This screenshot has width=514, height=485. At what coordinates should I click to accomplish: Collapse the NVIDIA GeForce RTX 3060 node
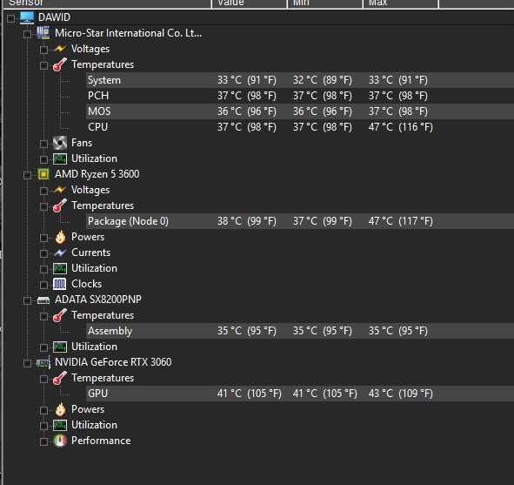pyautogui.click(x=28, y=363)
